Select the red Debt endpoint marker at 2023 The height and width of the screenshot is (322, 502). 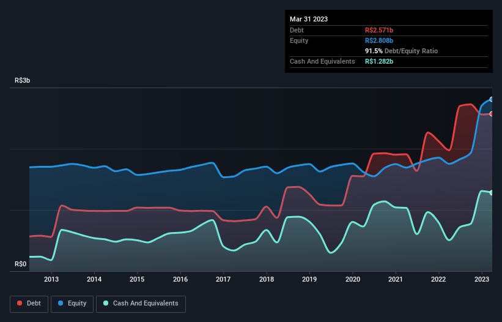492,114
